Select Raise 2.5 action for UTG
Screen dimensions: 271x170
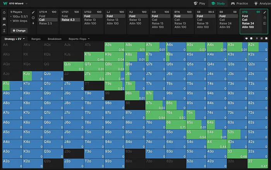pos(46,24)
